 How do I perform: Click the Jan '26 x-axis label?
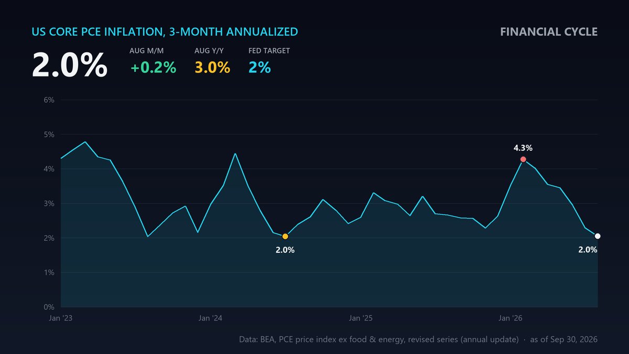(511, 318)
